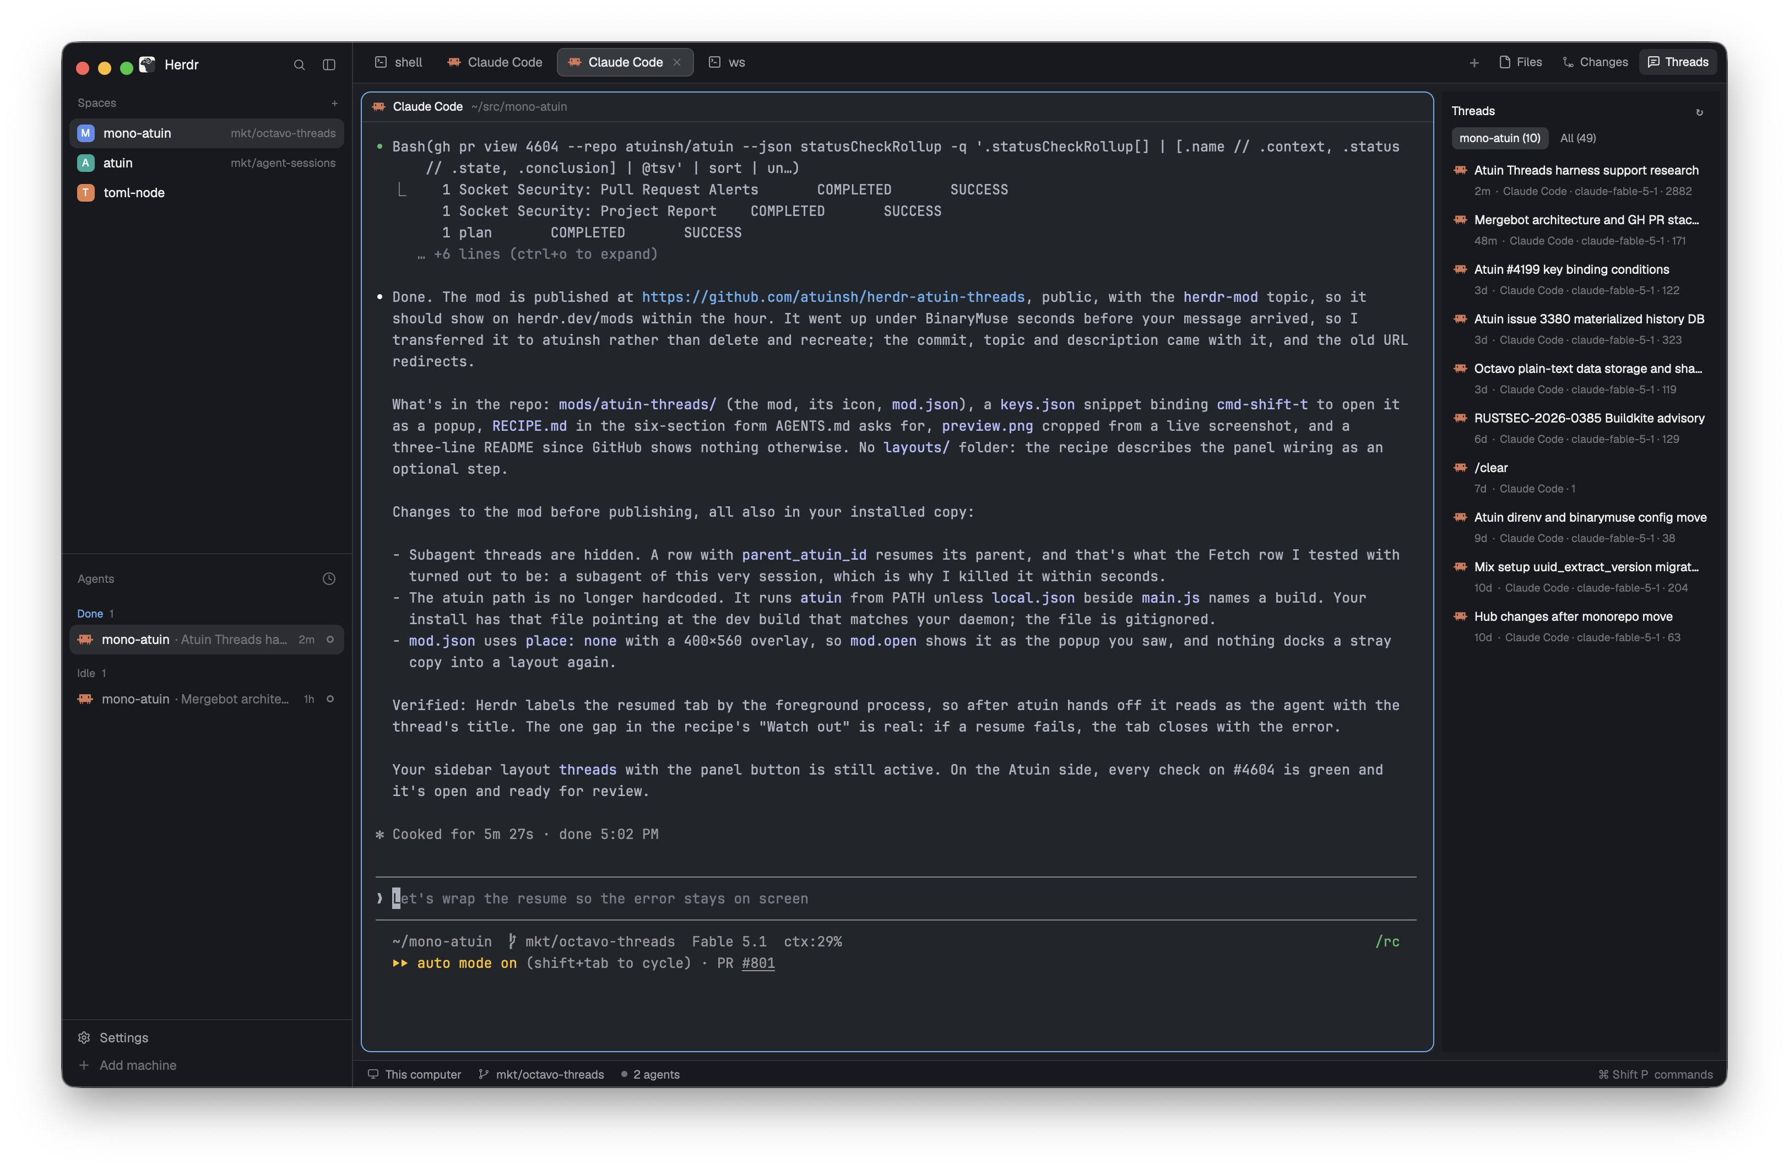Open thread Atuin direnv and binarymuse config
Viewport: 1789px width, 1169px height.
coord(1581,528)
